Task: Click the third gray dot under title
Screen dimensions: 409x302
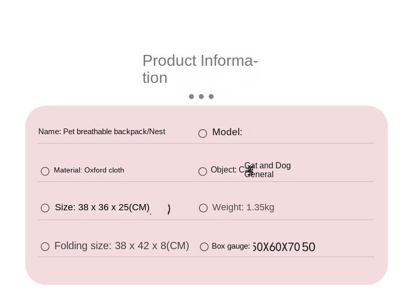Action: [x=211, y=96]
